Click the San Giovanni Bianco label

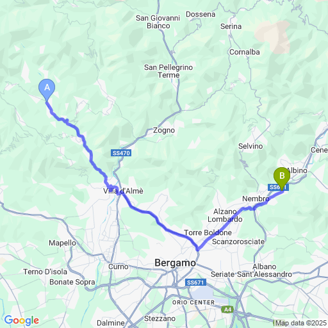pyautogui.click(x=158, y=22)
